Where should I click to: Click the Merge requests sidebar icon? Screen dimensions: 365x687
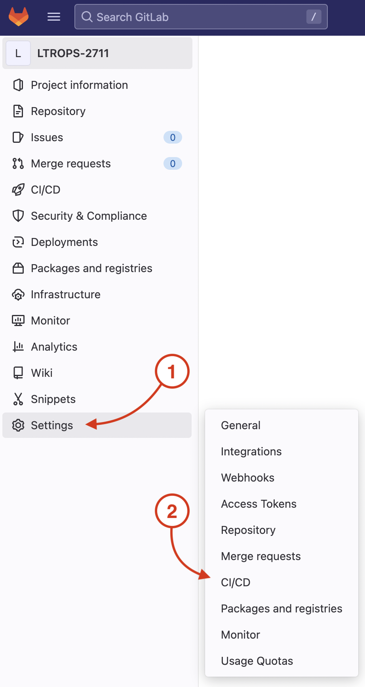tap(18, 163)
